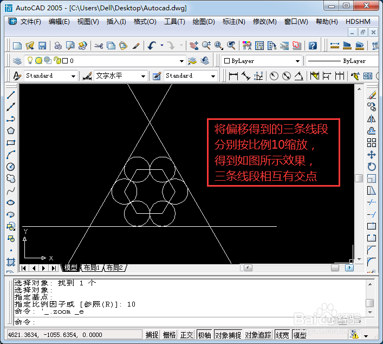Select the Arc draw tool
This screenshot has width=383, height=344.
coord(11,155)
